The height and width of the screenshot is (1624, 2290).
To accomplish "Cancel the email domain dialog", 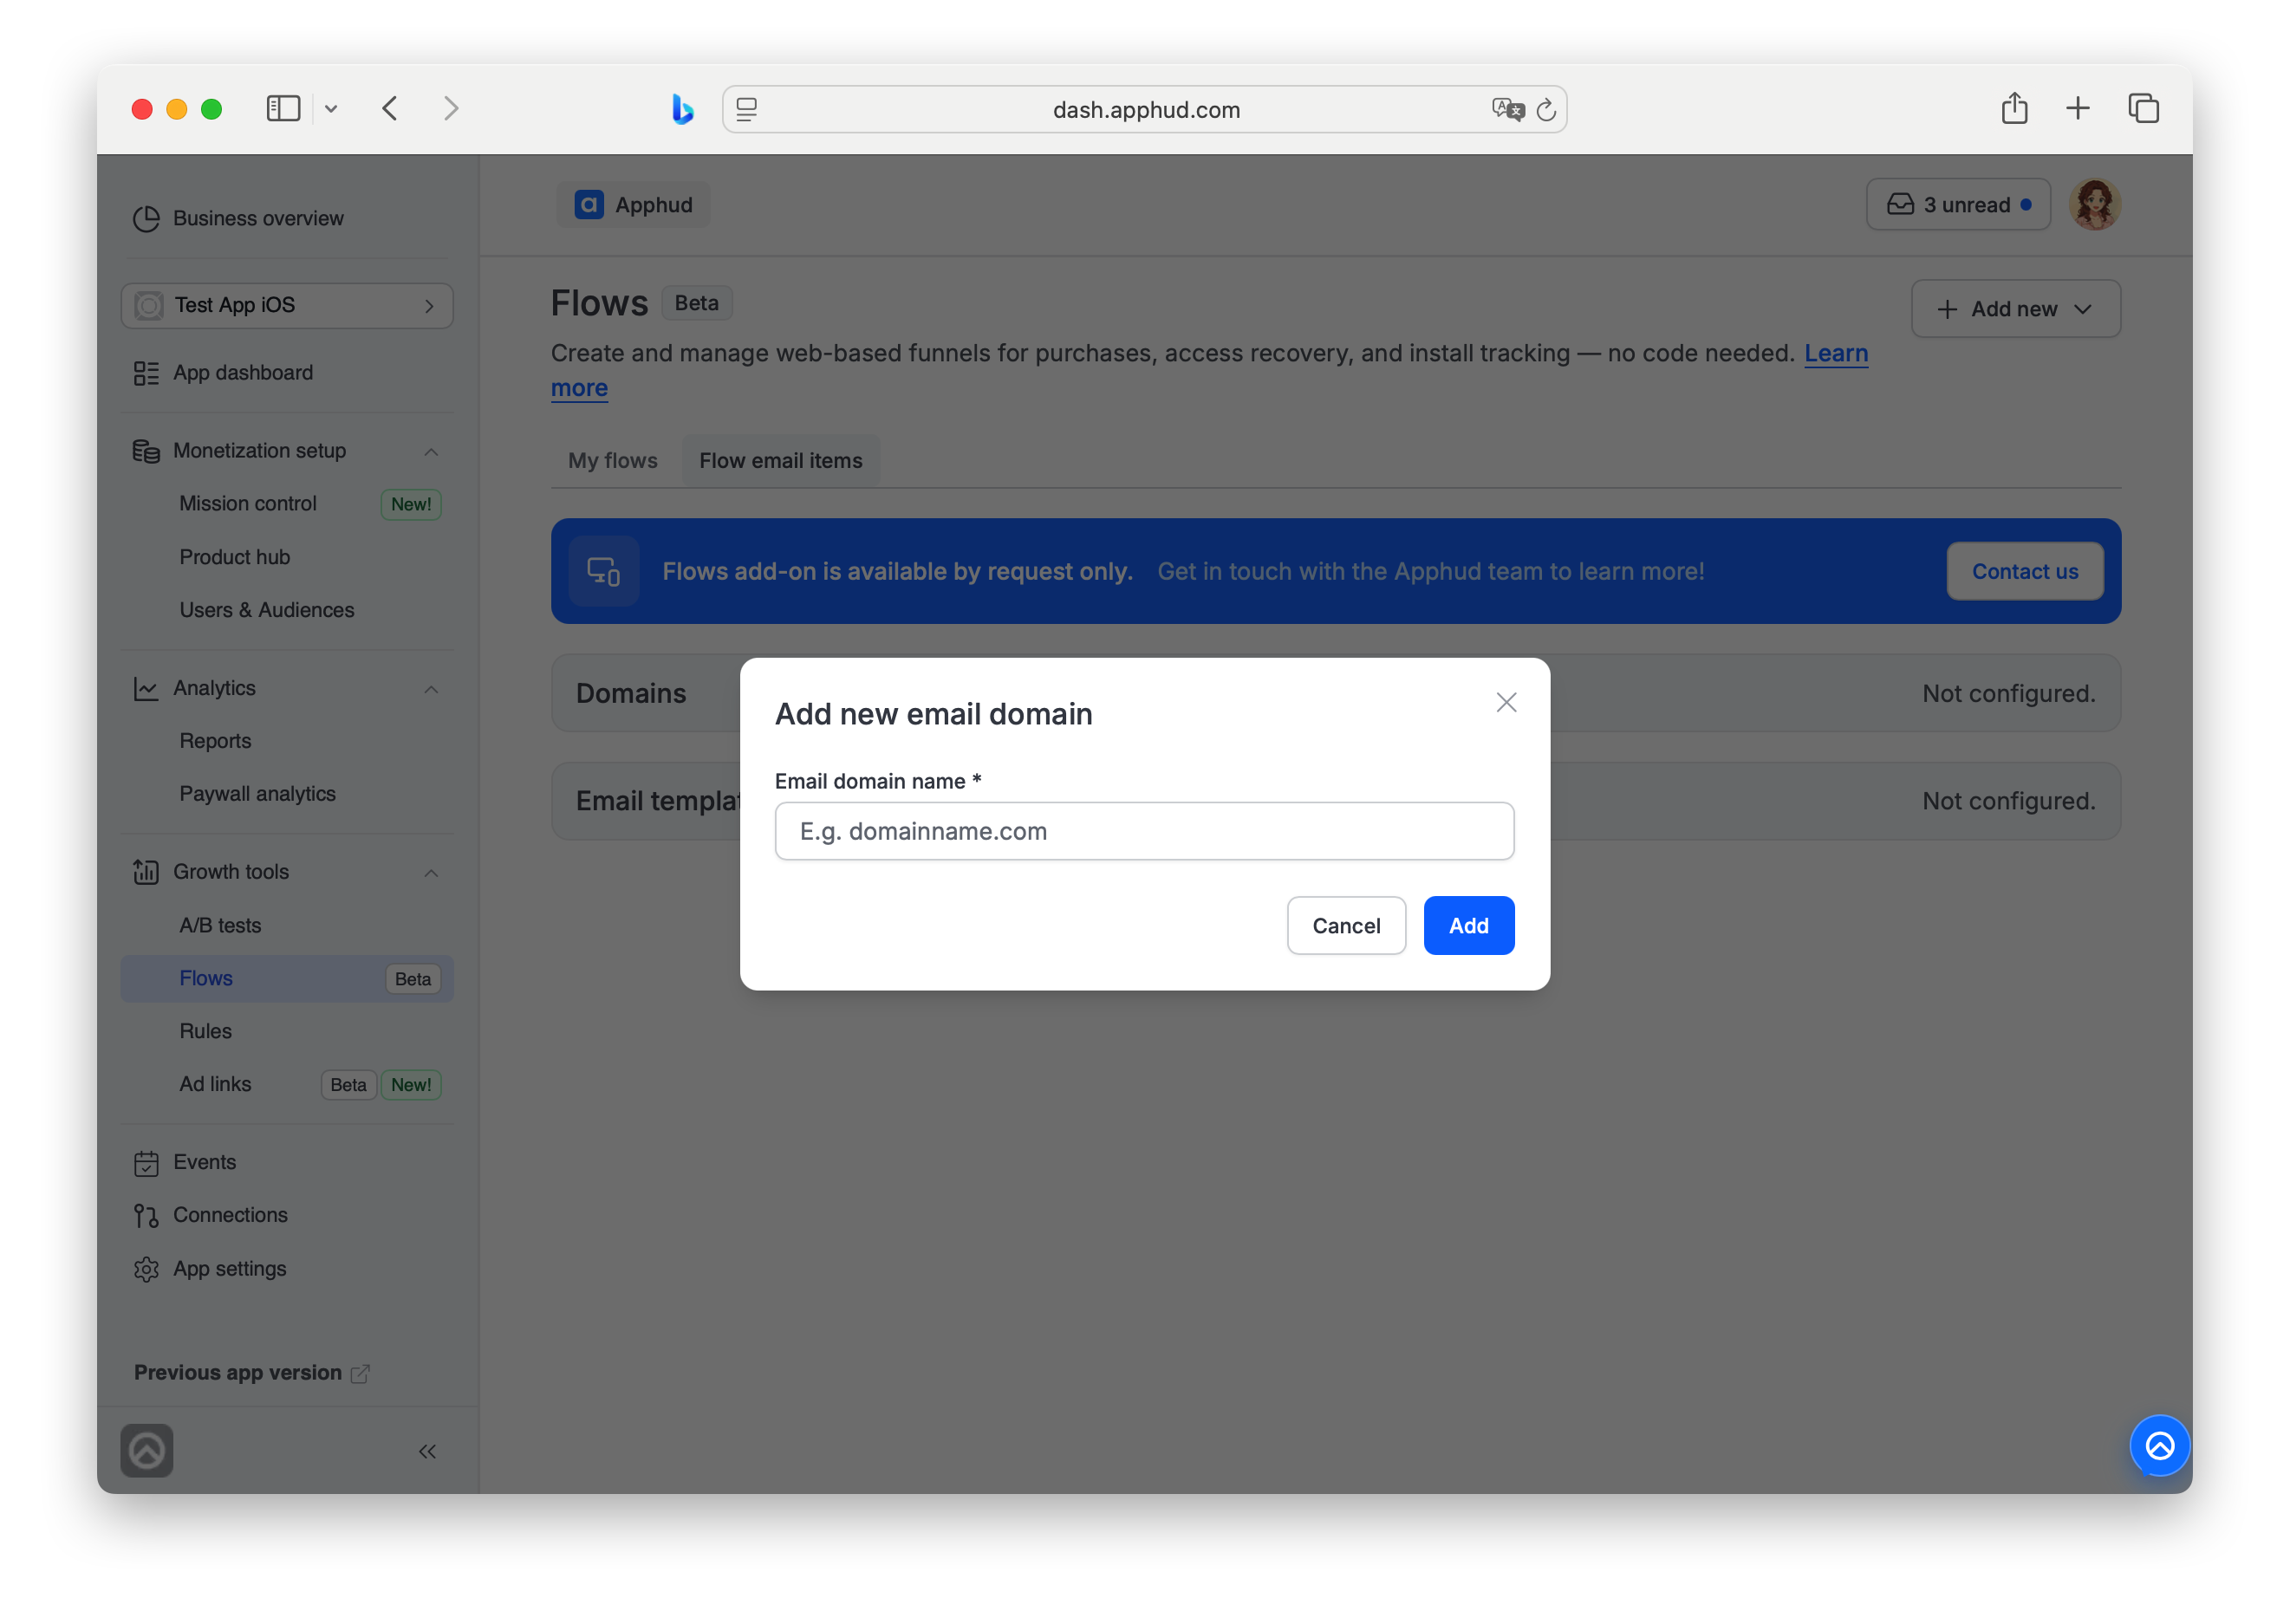I will 1346,926.
